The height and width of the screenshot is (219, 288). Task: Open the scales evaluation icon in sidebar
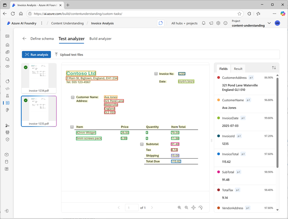coord(7,132)
